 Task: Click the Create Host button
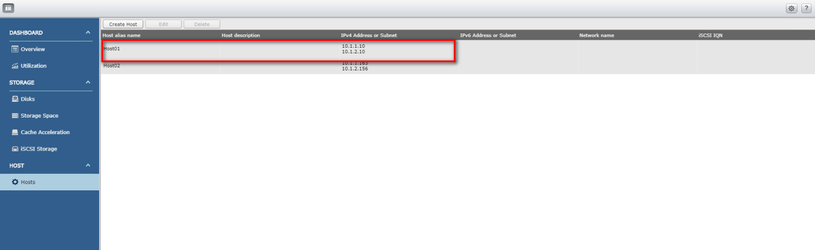(122, 24)
